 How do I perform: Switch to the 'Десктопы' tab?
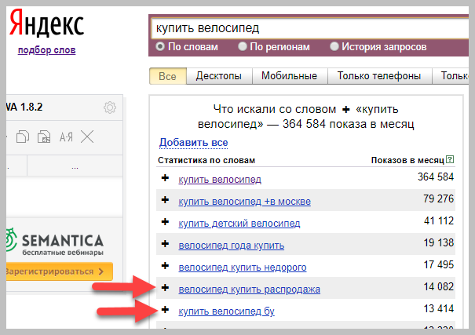coord(219,76)
